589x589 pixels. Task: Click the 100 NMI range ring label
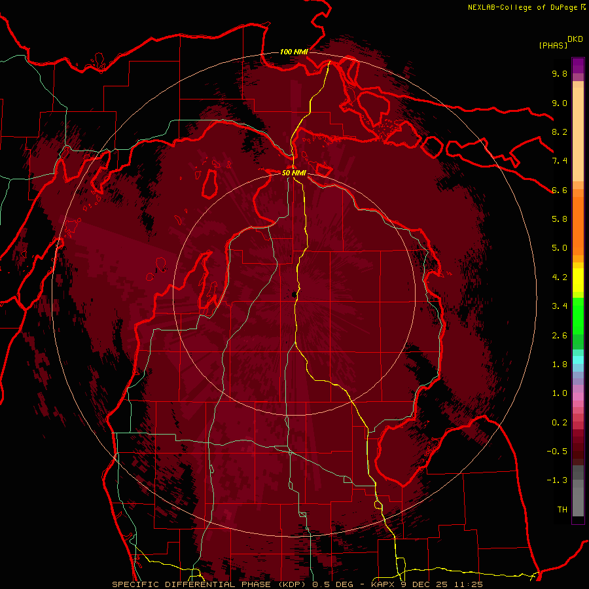294,52
